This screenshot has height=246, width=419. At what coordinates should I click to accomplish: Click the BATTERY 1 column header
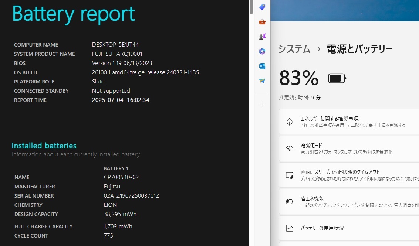(x=116, y=168)
